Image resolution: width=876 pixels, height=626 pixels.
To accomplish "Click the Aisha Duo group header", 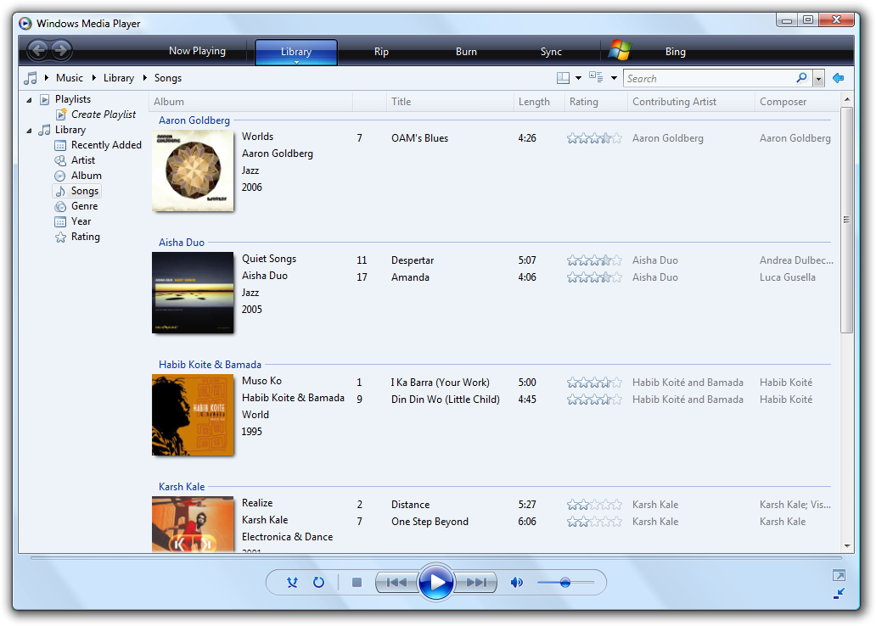I will pyautogui.click(x=182, y=243).
